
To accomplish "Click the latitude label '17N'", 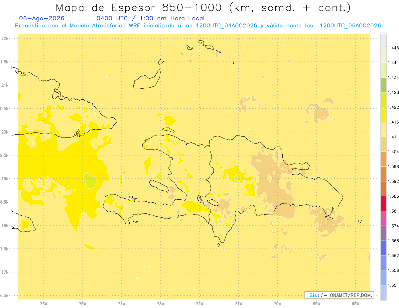I will coord(5,272).
